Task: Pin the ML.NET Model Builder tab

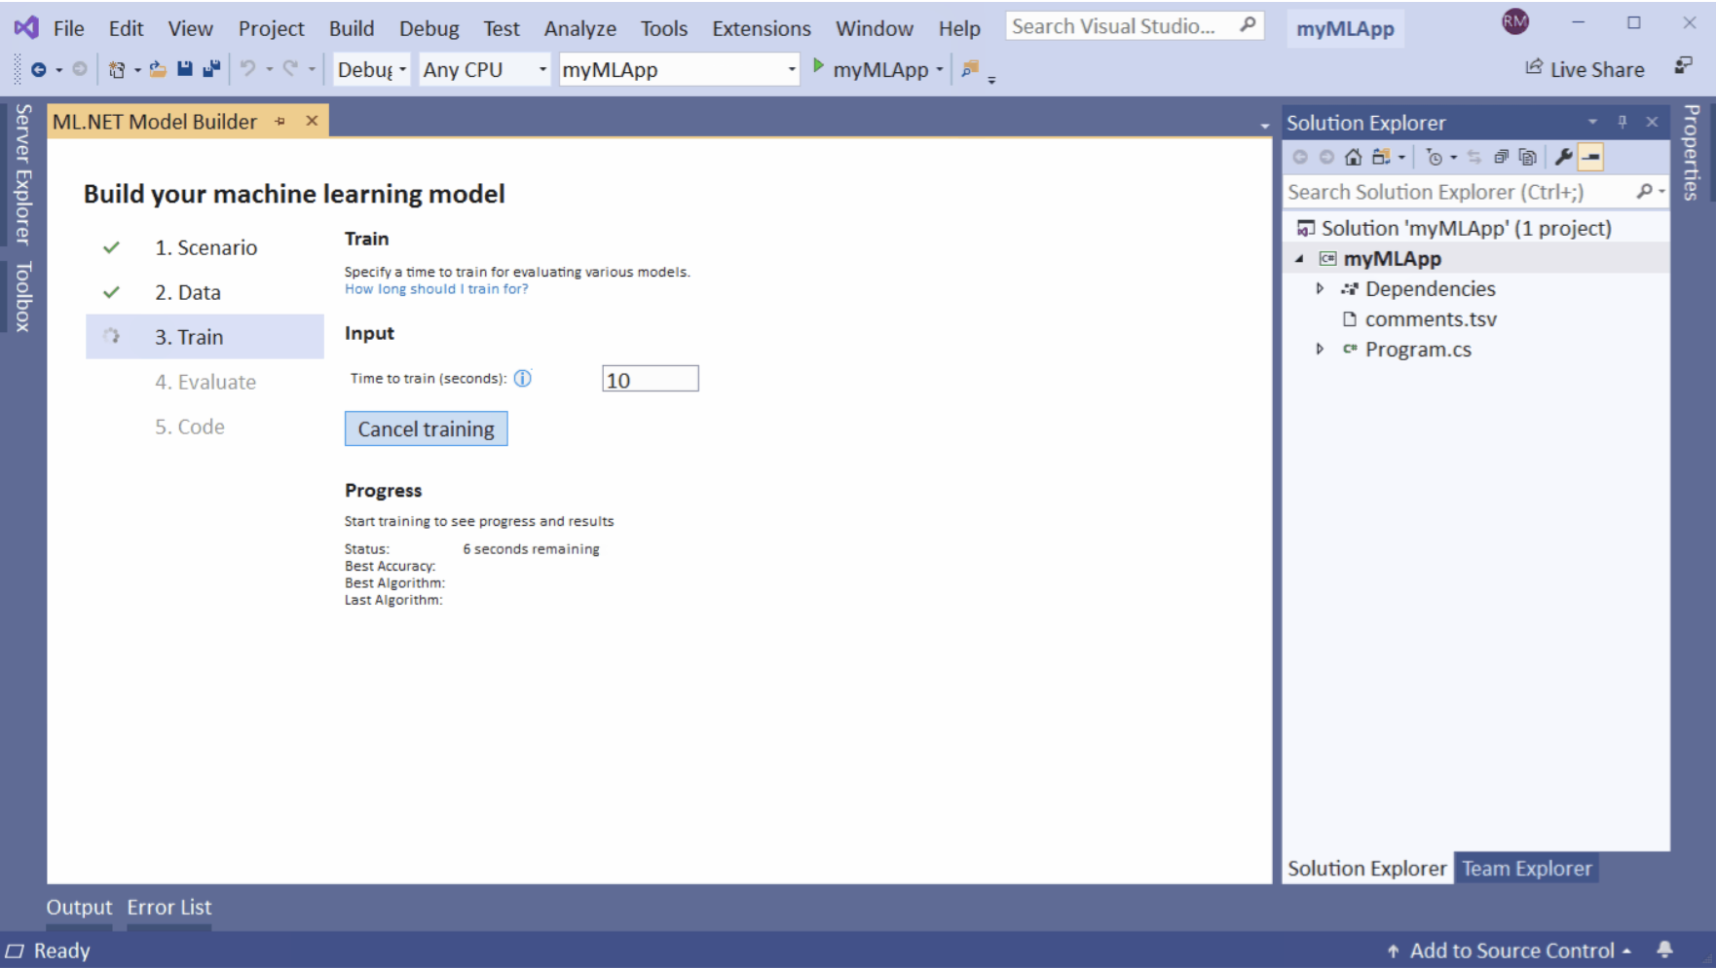Action: coord(280,121)
